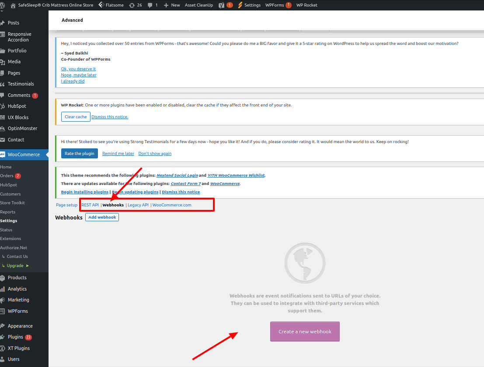The width and height of the screenshot is (484, 367).
Task: Click the Responsive Accordion sidebar icon
Action: click(3, 34)
